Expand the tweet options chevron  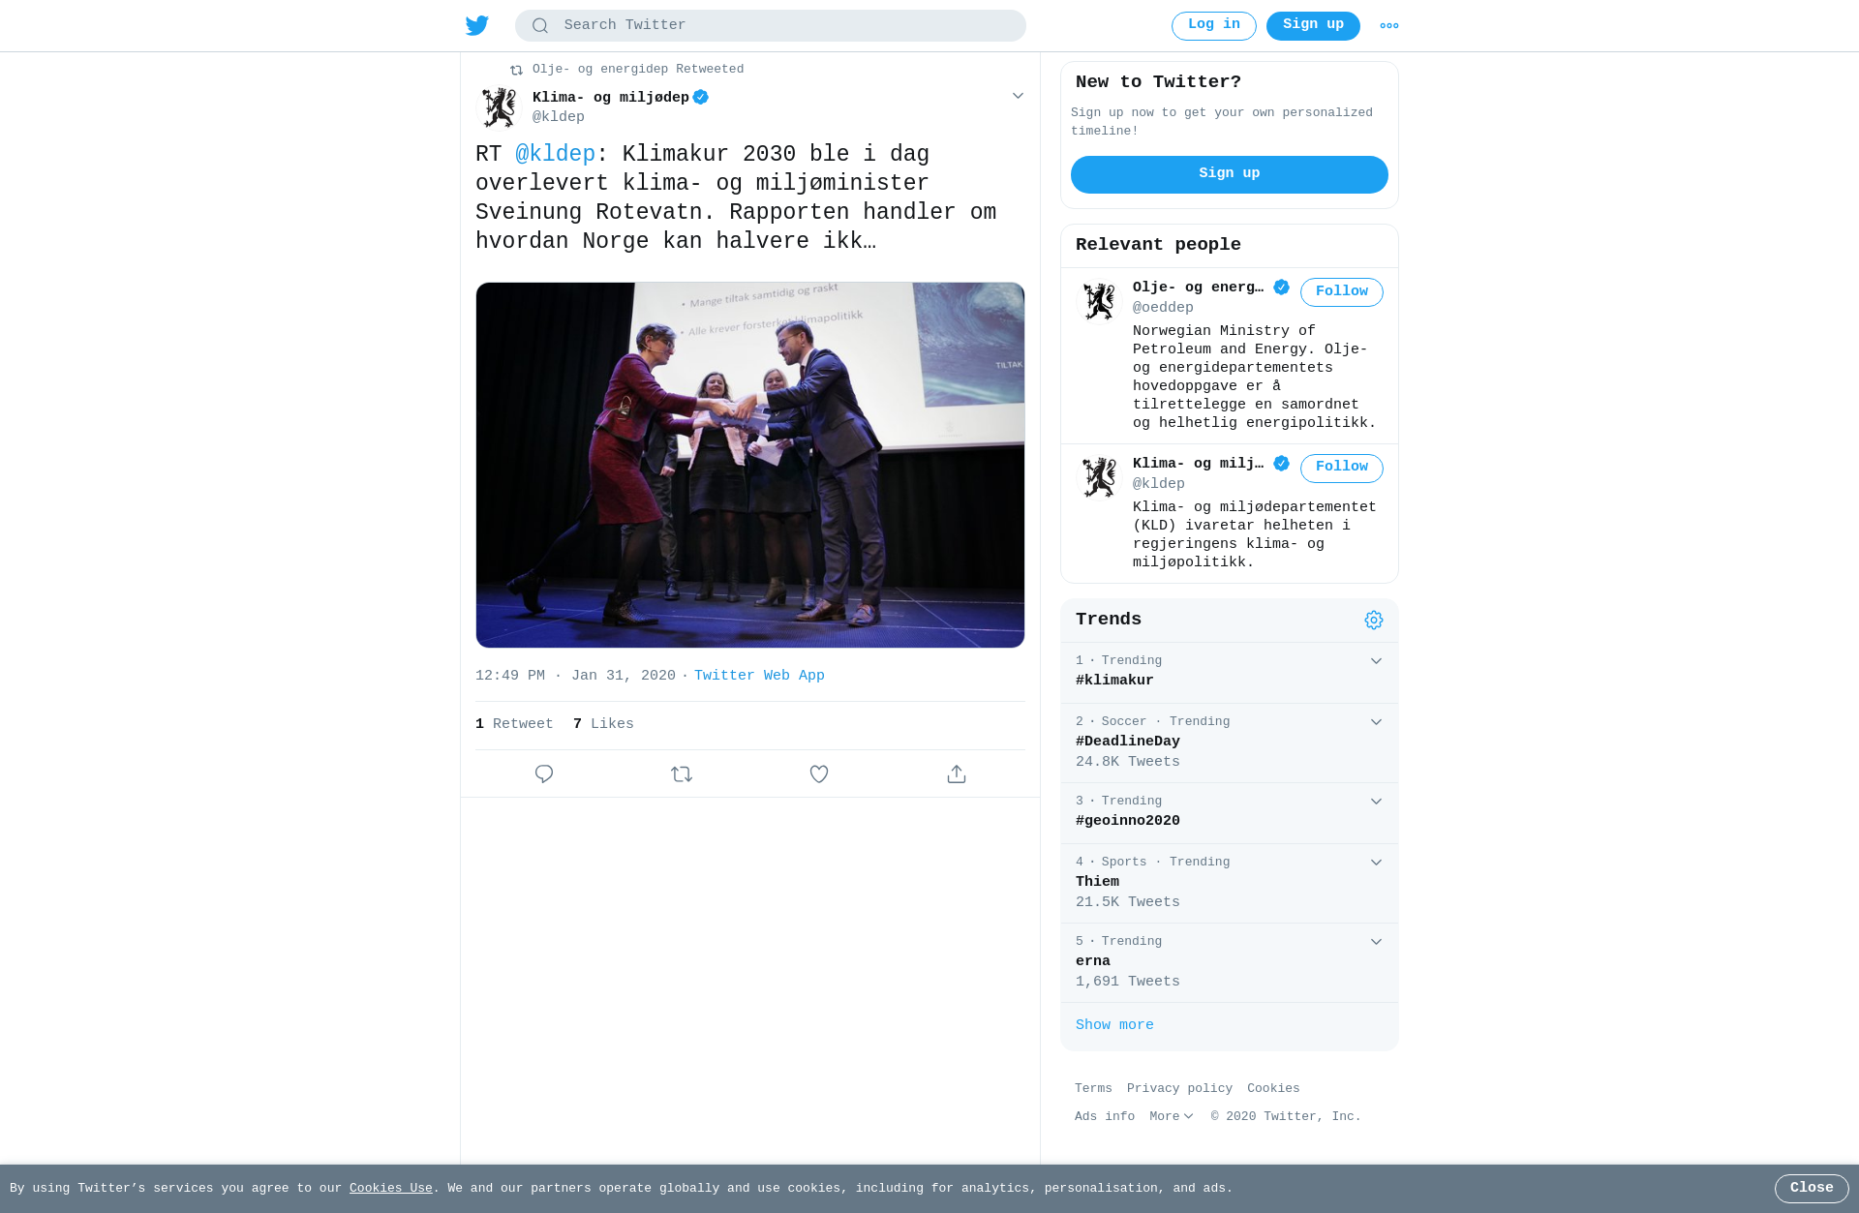(x=1018, y=96)
